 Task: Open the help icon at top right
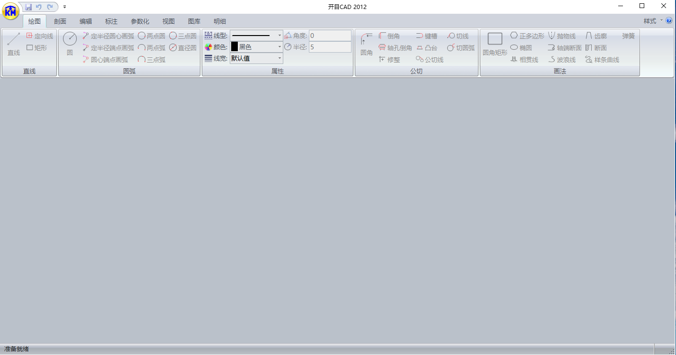point(669,21)
